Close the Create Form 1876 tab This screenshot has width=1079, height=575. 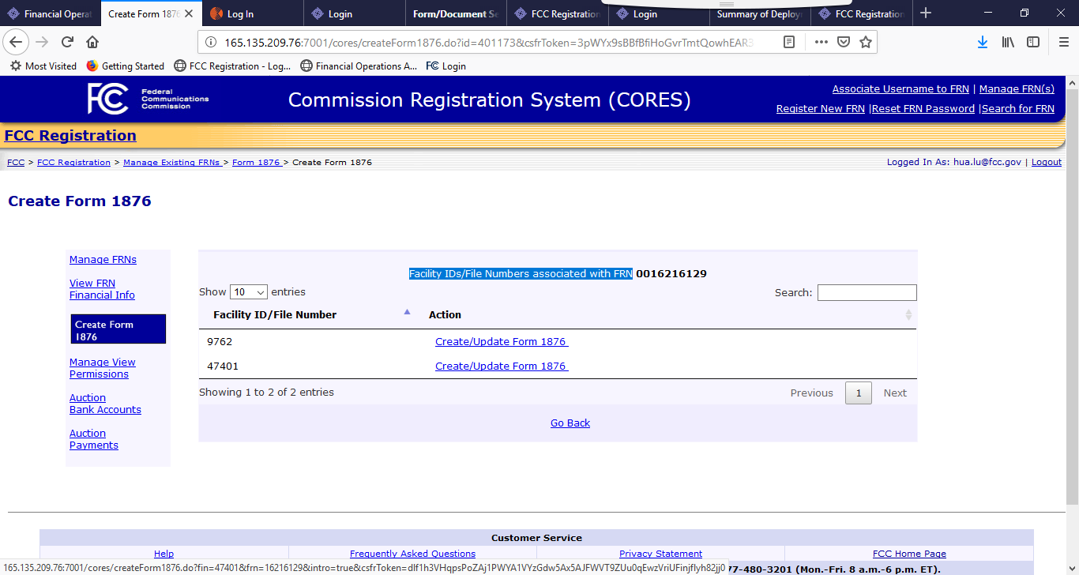click(x=189, y=13)
